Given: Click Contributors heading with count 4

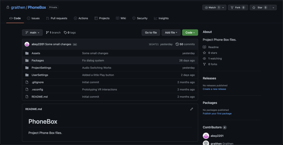Looking at the screenshot, I should coord(214,127).
